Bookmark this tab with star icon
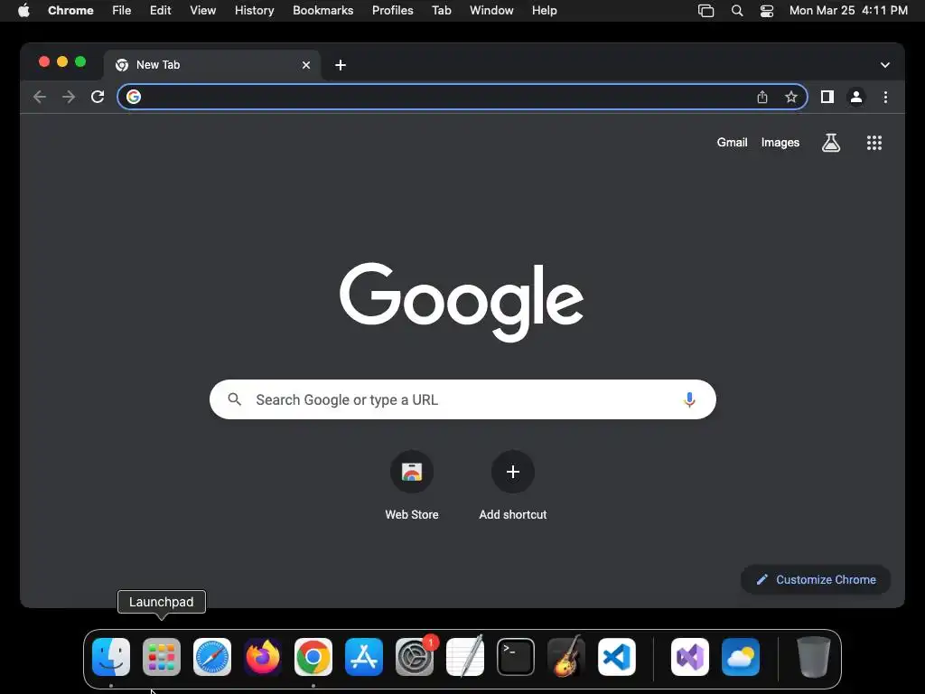925x694 pixels. [791, 97]
